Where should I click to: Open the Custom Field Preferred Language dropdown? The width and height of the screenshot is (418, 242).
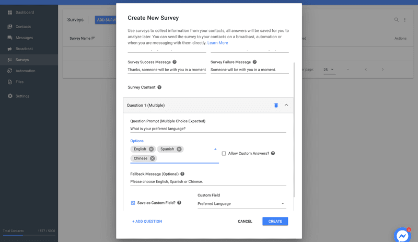(241, 203)
